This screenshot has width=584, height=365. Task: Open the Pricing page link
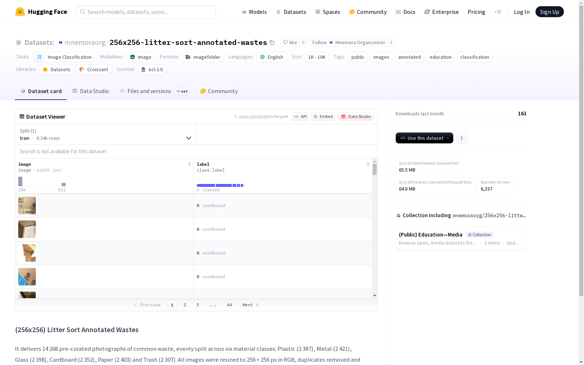[476, 12]
